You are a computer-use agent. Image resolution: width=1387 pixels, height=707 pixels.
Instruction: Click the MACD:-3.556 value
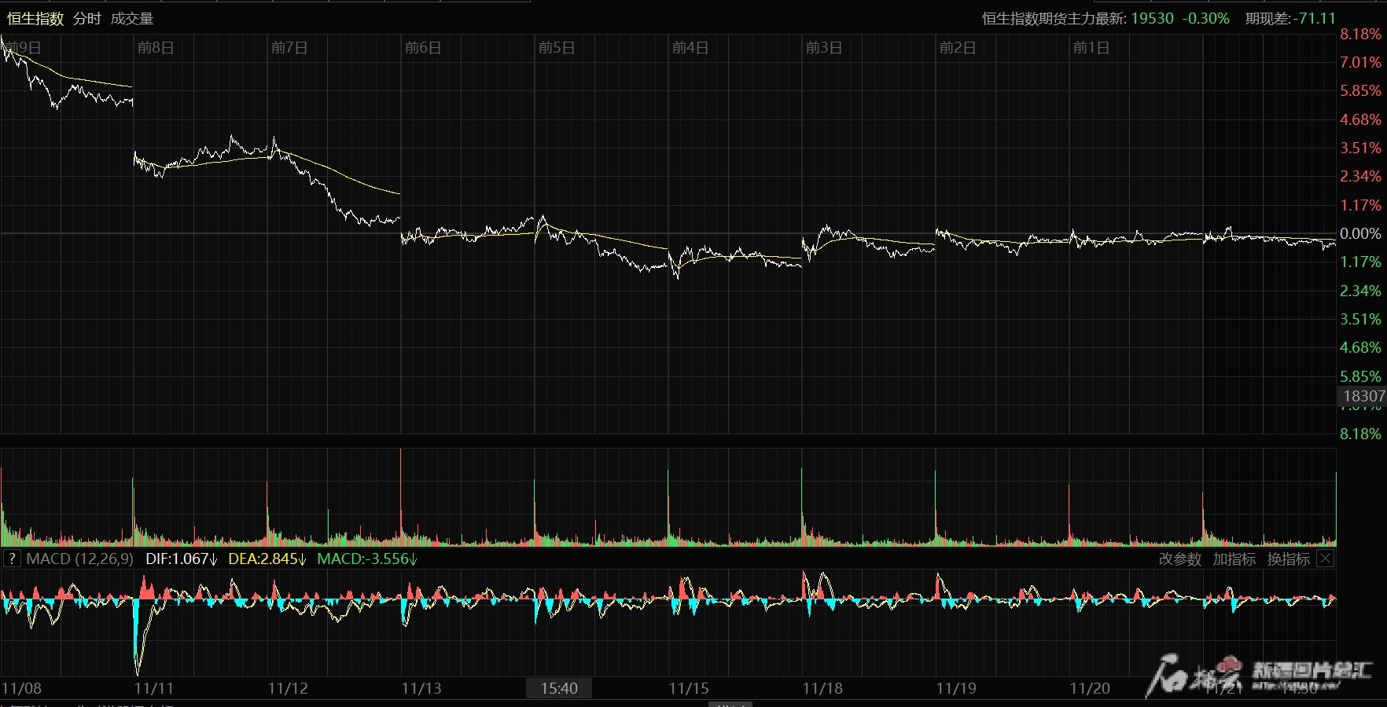click(367, 559)
